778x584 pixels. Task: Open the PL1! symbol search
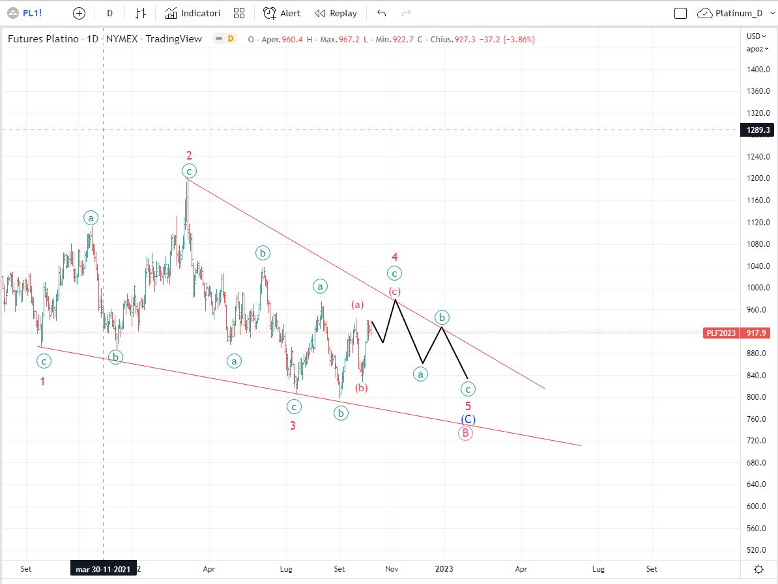point(25,14)
